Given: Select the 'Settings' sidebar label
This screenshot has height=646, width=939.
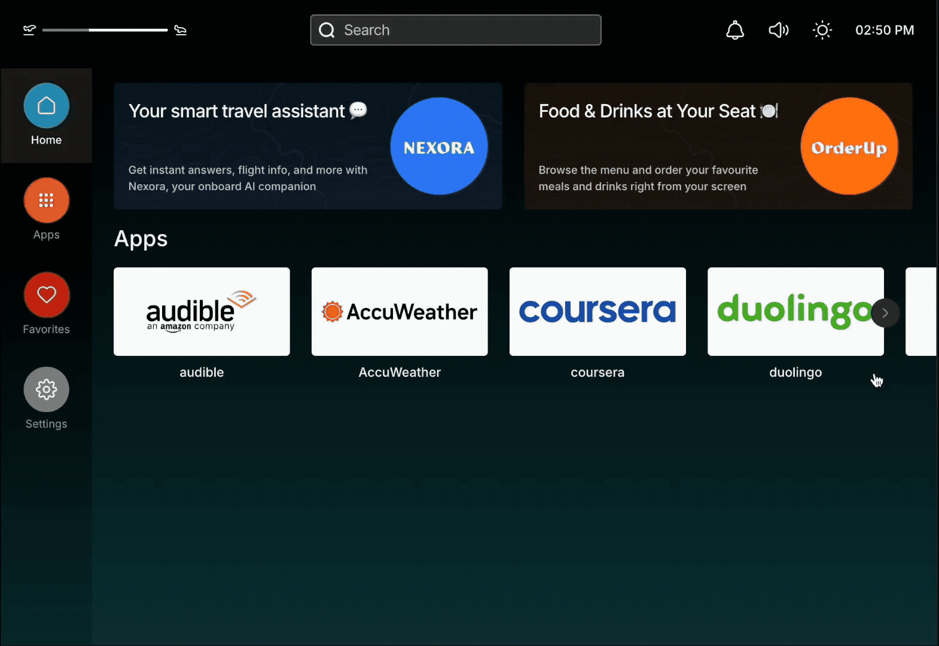Looking at the screenshot, I should point(46,423).
